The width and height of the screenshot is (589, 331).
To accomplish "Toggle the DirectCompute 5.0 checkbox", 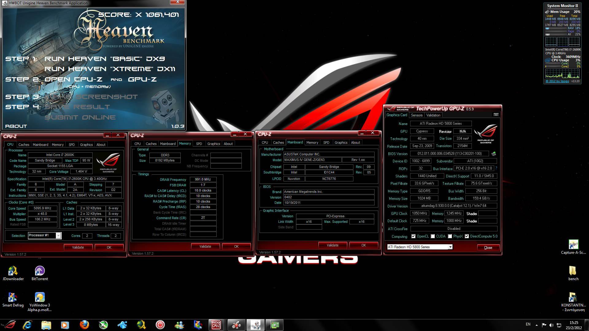I will [x=467, y=236].
